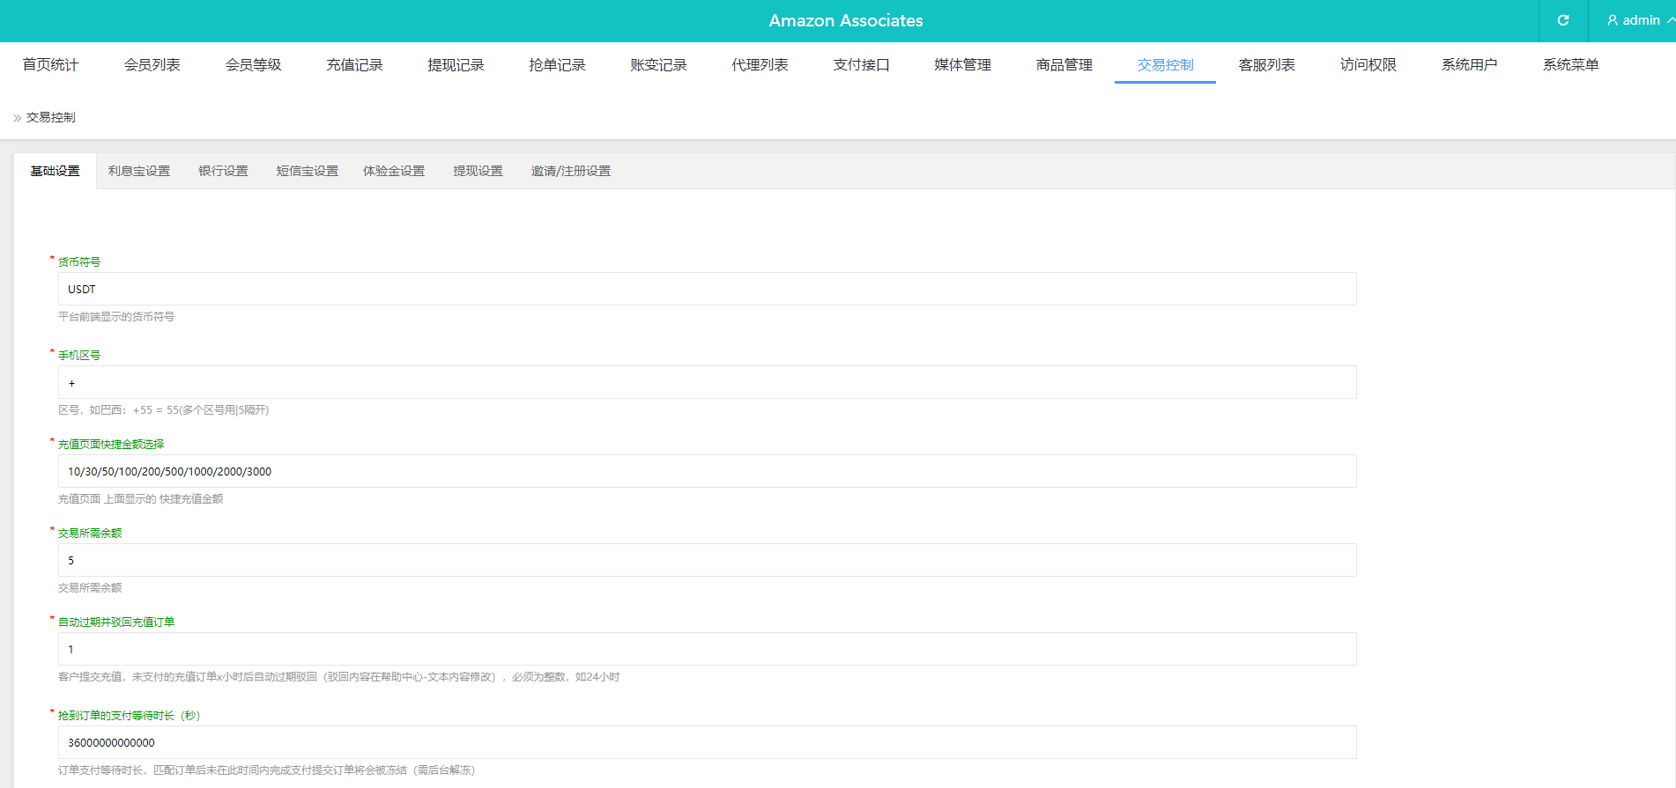Click the 交易所需余额 field showing 5
This screenshot has width=1676, height=788.
coord(707,560)
